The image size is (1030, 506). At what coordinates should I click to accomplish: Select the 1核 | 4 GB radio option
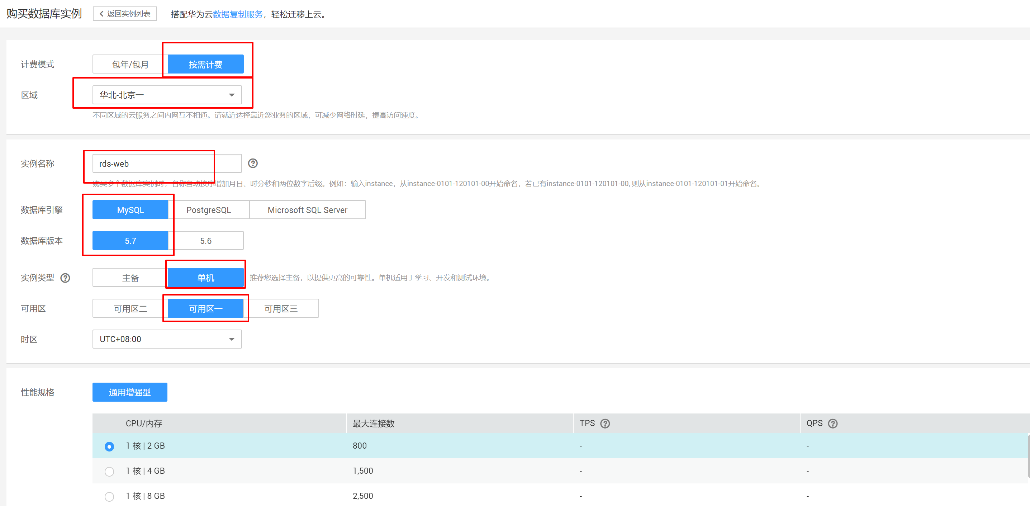(x=109, y=472)
